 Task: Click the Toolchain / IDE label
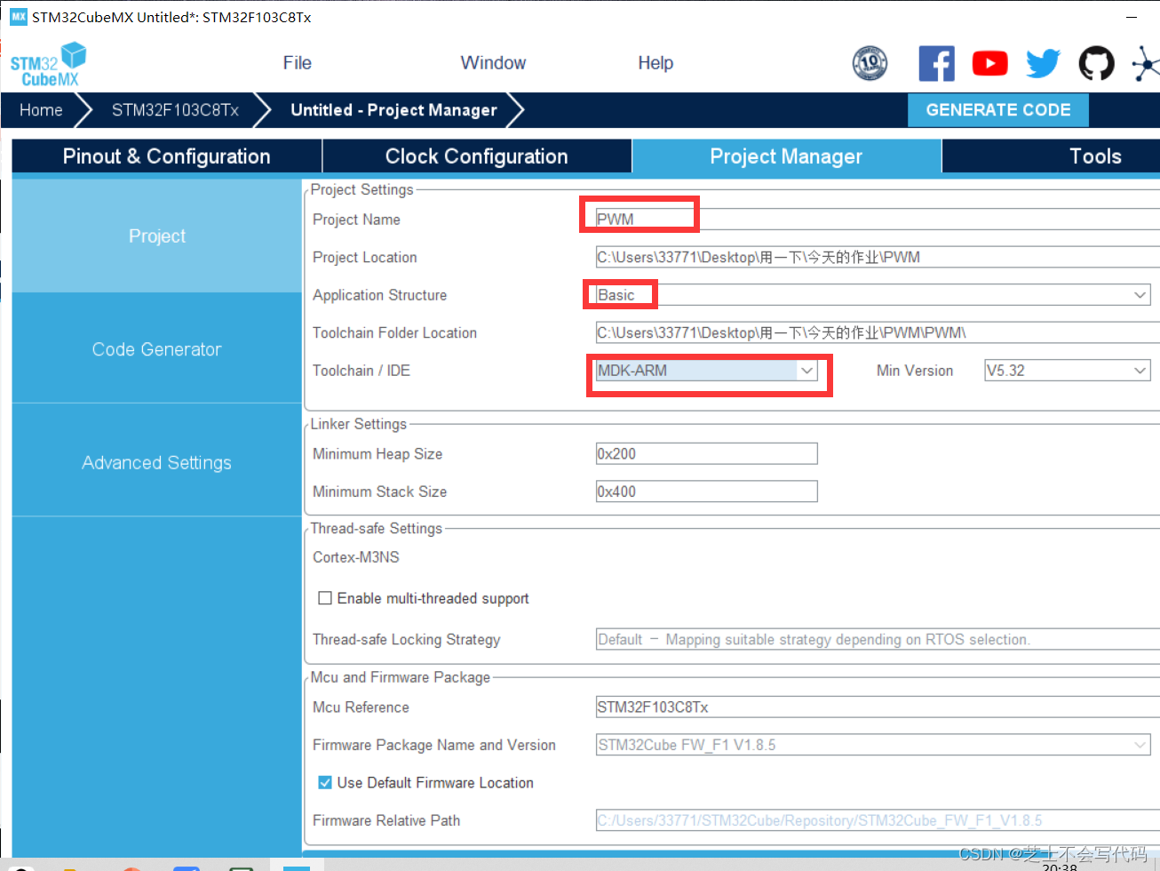[x=362, y=371]
